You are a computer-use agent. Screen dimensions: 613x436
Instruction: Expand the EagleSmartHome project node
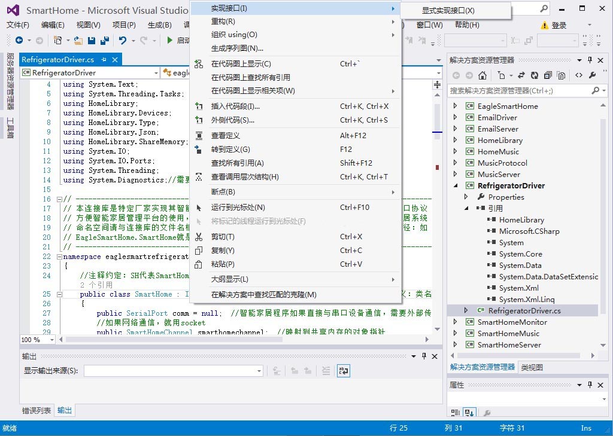455,106
